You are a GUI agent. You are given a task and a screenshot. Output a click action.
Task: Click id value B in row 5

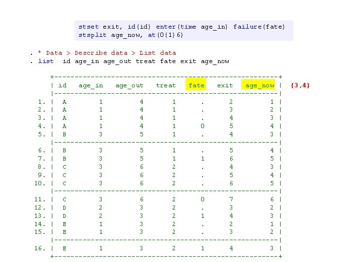click(x=64, y=134)
